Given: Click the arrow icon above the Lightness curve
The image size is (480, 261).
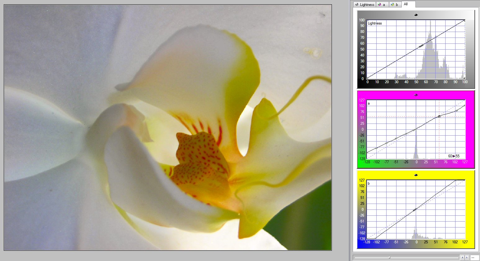Looking at the screenshot, I should pyautogui.click(x=416, y=15).
